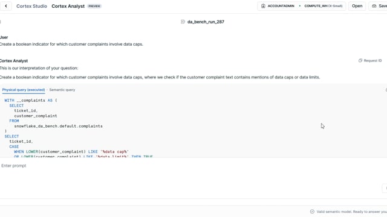Go back using the top-left arrow

(x=6, y=6)
